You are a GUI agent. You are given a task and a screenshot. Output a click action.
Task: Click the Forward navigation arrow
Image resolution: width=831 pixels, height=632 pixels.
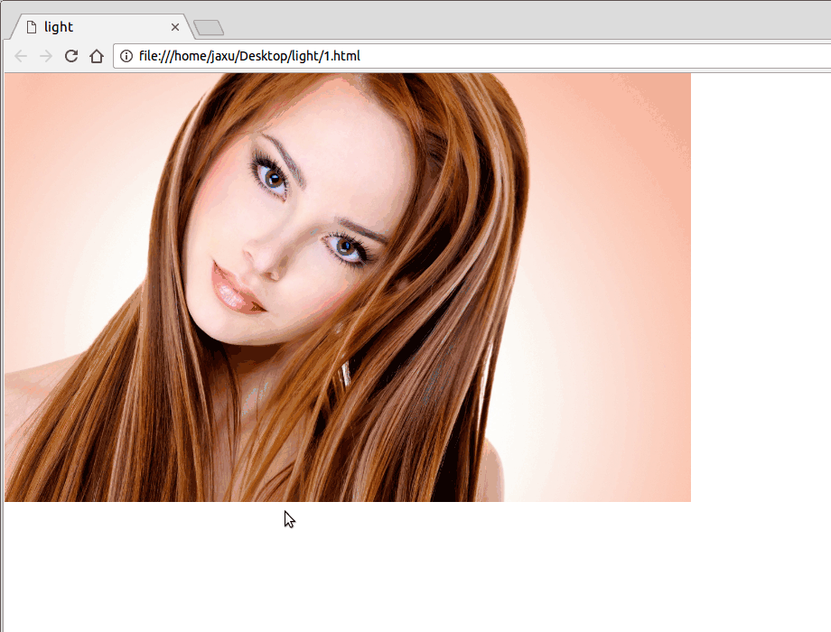pos(46,56)
